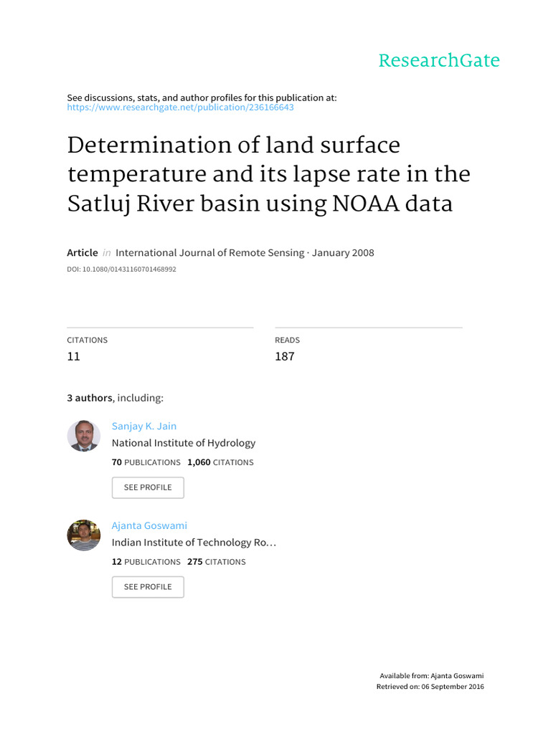Click the "Available from: Ajanta Goswami" text
The width and height of the screenshot is (551, 734).
[430, 676]
